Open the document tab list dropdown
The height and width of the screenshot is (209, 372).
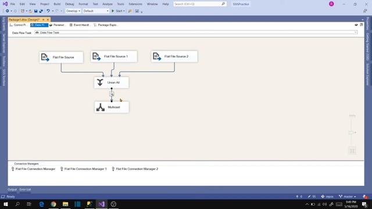click(x=362, y=20)
